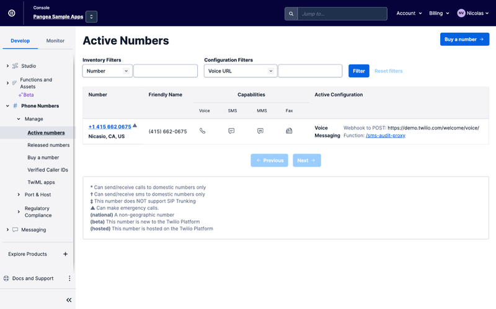Click the Buy a number button
The width and height of the screenshot is (496, 309).
coord(464,39)
